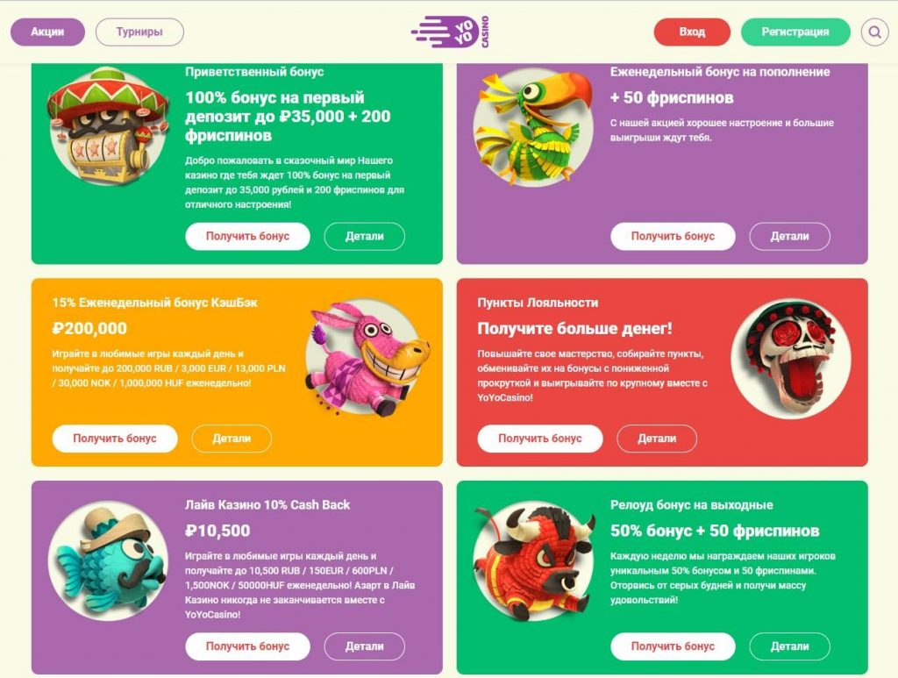The height and width of the screenshot is (678, 898).
Task: Get the welcome bonus via Получить бонус
Action: tap(247, 236)
